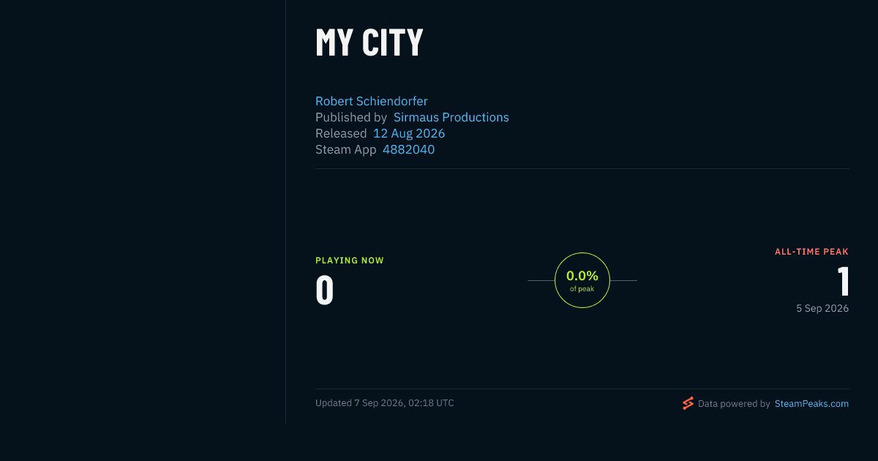The width and height of the screenshot is (878, 461).
Task: Click the MY CITY game title
Action: pyautogui.click(x=369, y=42)
